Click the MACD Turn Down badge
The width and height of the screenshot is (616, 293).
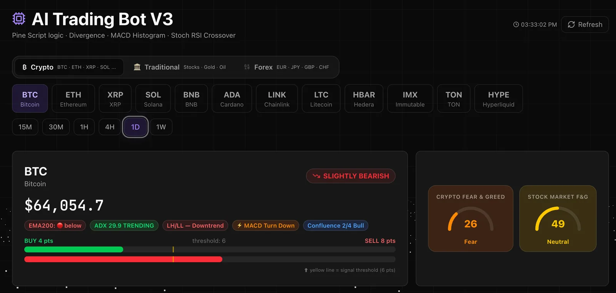(x=266, y=226)
